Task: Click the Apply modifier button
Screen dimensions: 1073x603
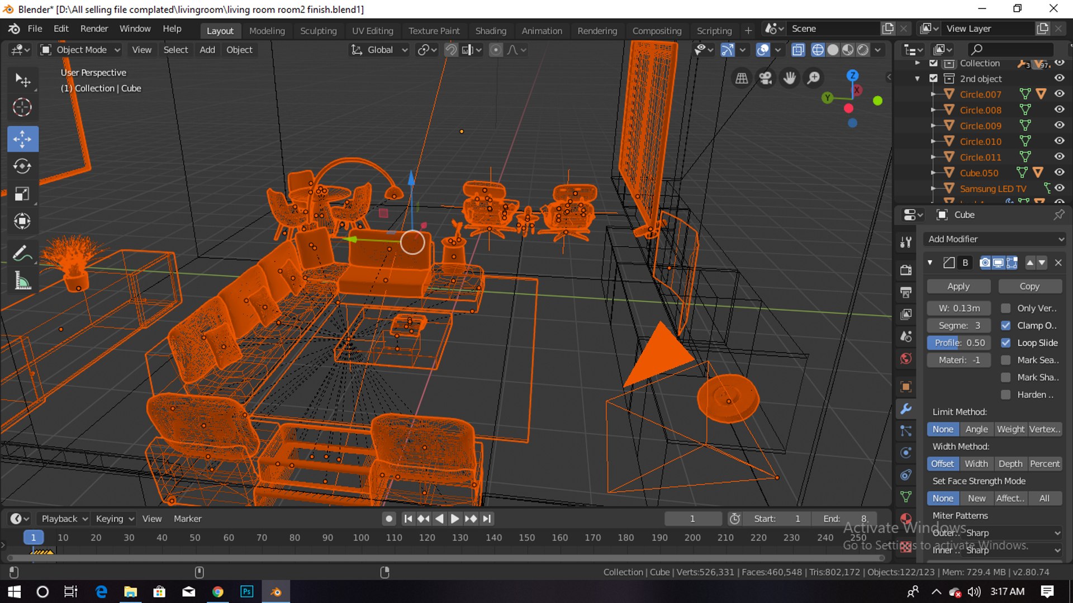Action: (x=958, y=286)
